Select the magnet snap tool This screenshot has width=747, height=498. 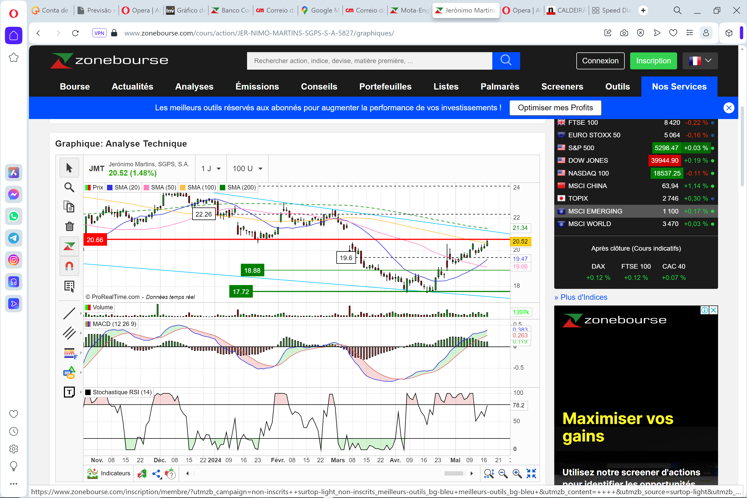pos(69,265)
